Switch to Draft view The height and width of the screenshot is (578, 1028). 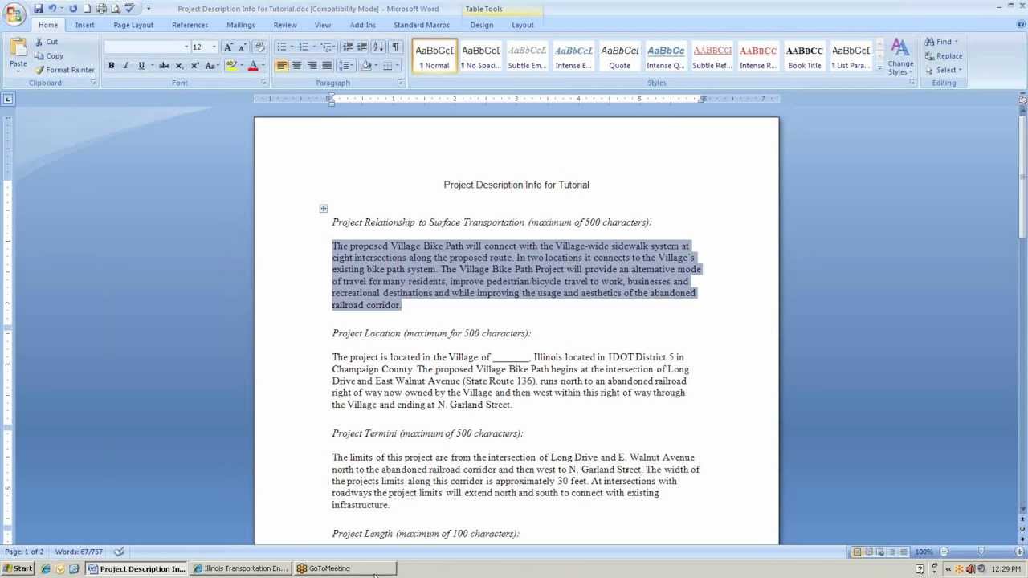(x=902, y=552)
